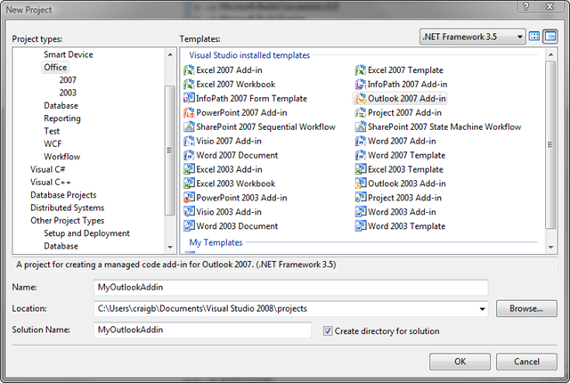Choose SharePoint 2007 State Machine Workflow icon
570x383 pixels.
pyautogui.click(x=361, y=126)
